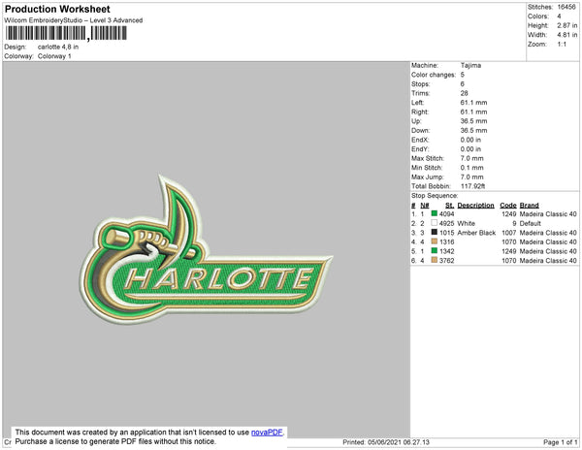
Task: Click the Charlotte embroidery design preview
Action: coord(206,249)
